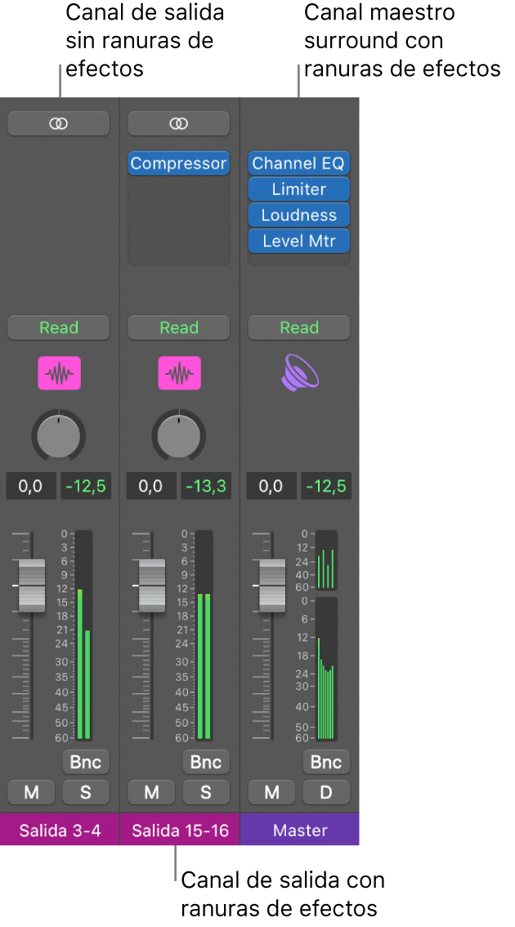This screenshot has width=515, height=927.
Task: Click Bnc bounce button on Salida 15-16
Action: [x=206, y=762]
